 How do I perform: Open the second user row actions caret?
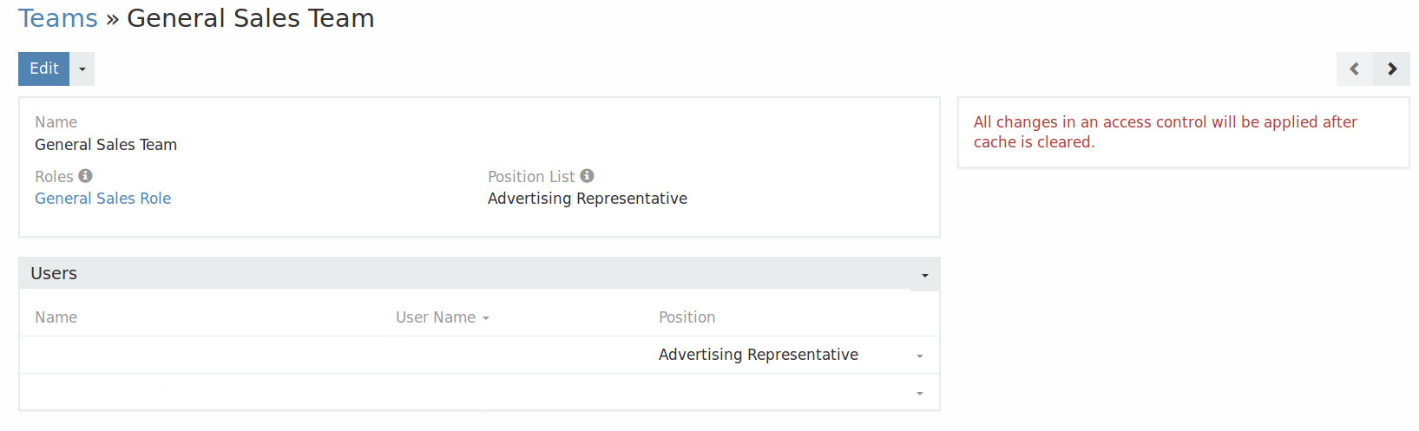[x=920, y=393]
